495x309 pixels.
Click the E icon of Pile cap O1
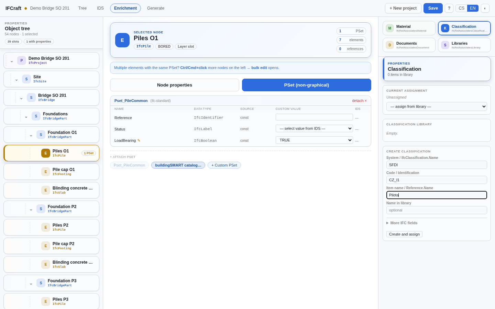[46, 172]
